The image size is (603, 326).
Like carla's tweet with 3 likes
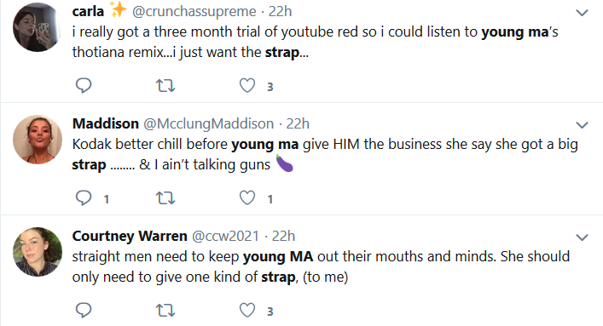click(246, 85)
